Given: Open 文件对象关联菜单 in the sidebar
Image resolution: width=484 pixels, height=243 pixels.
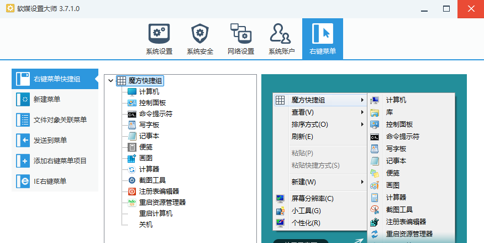Looking at the screenshot, I should tap(55, 120).
